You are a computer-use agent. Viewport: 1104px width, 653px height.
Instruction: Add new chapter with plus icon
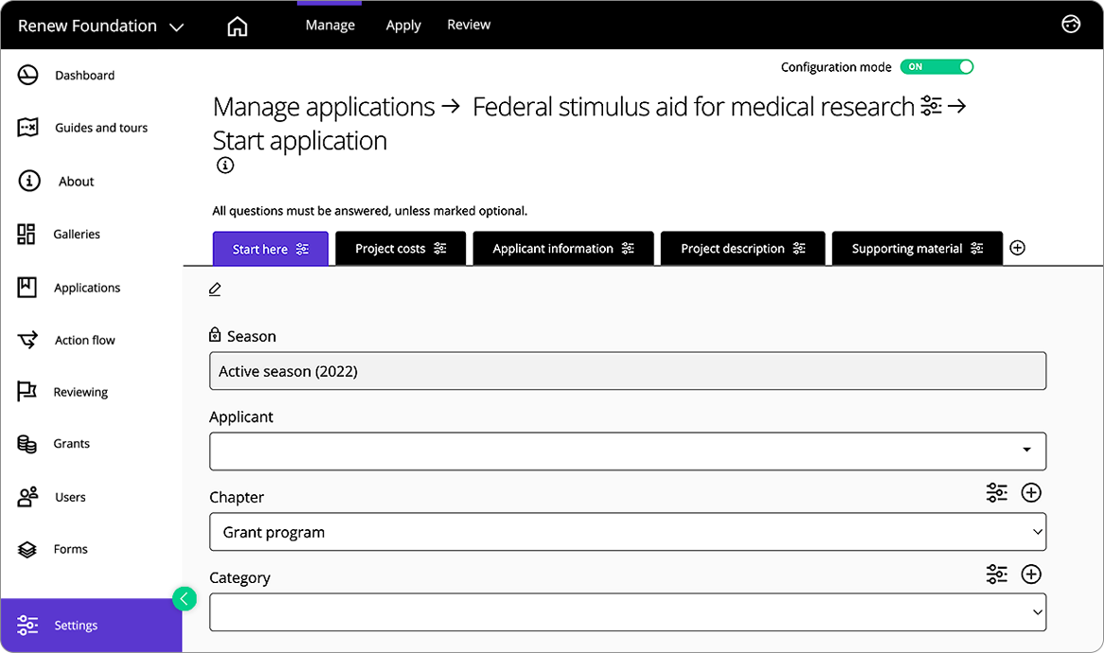1031,493
